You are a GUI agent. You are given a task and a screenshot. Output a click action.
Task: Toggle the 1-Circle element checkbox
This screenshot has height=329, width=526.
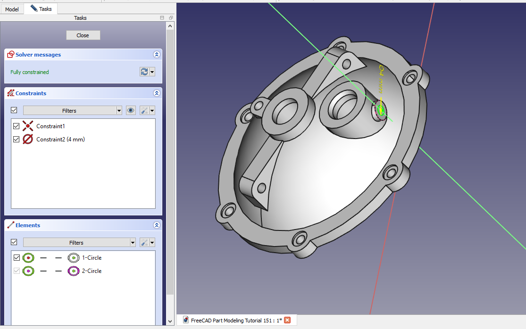coord(17,258)
